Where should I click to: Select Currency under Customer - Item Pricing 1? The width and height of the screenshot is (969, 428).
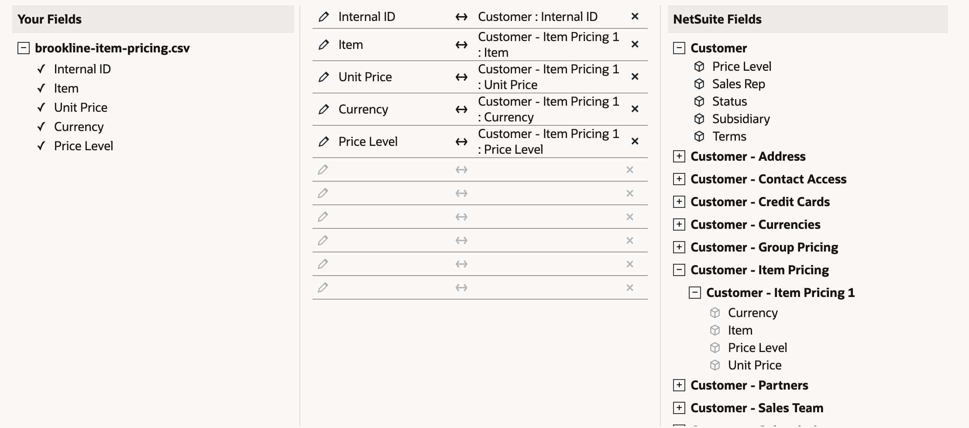(x=753, y=313)
